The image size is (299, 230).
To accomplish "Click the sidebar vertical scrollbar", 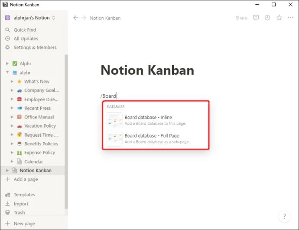I will tap(66, 131).
